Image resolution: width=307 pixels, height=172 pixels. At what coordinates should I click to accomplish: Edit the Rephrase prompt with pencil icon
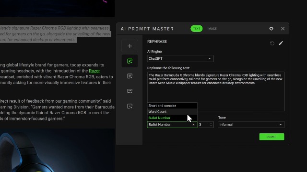pyautogui.click(x=281, y=43)
